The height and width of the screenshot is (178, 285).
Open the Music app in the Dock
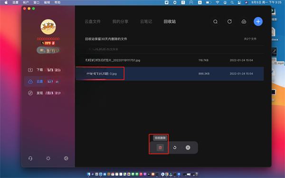(x=141, y=174)
